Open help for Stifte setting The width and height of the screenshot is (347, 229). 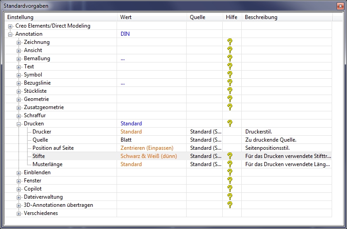click(x=230, y=156)
